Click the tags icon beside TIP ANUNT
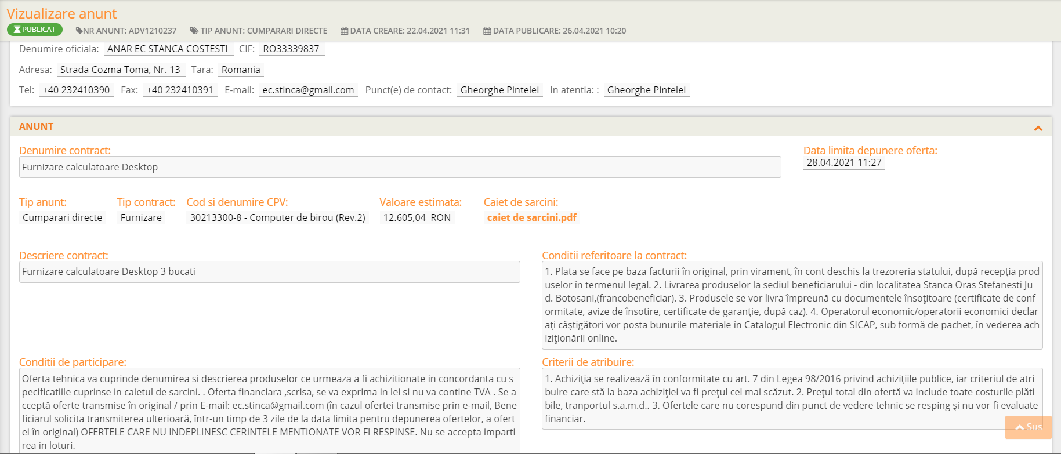 [x=194, y=31]
